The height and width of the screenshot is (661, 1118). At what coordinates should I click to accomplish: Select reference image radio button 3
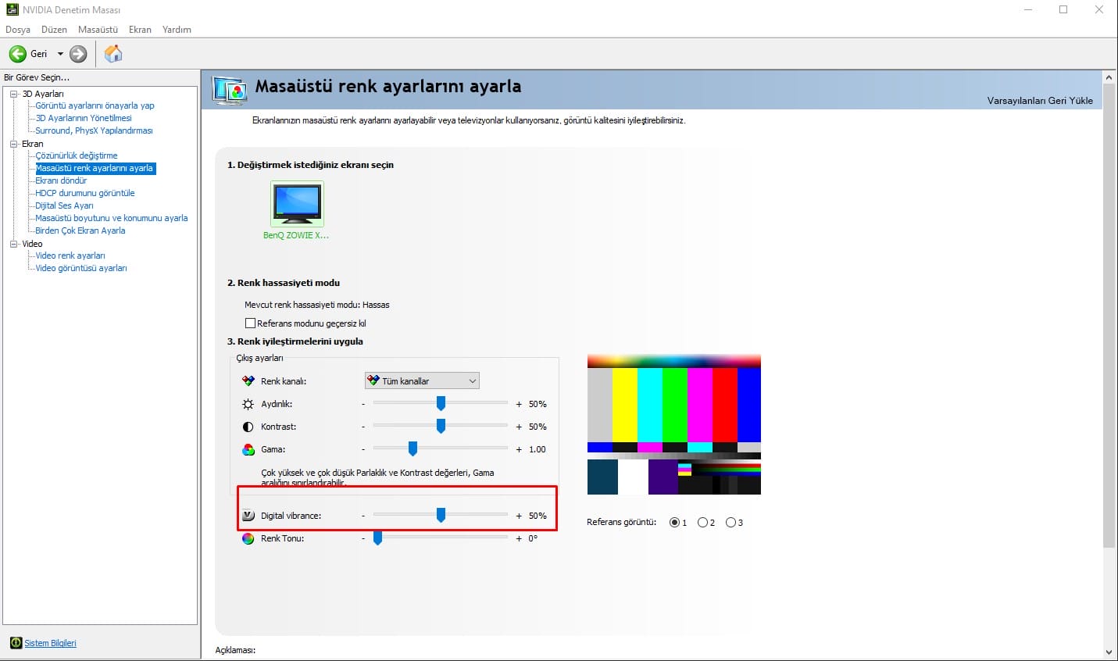[x=730, y=523]
